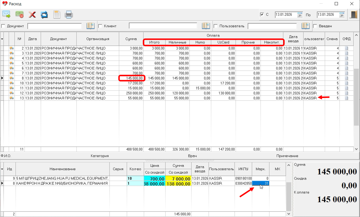Screen dimensions: 360x217
Task: Click the money refund icon
Action: pyautogui.click(x=19, y=14)
